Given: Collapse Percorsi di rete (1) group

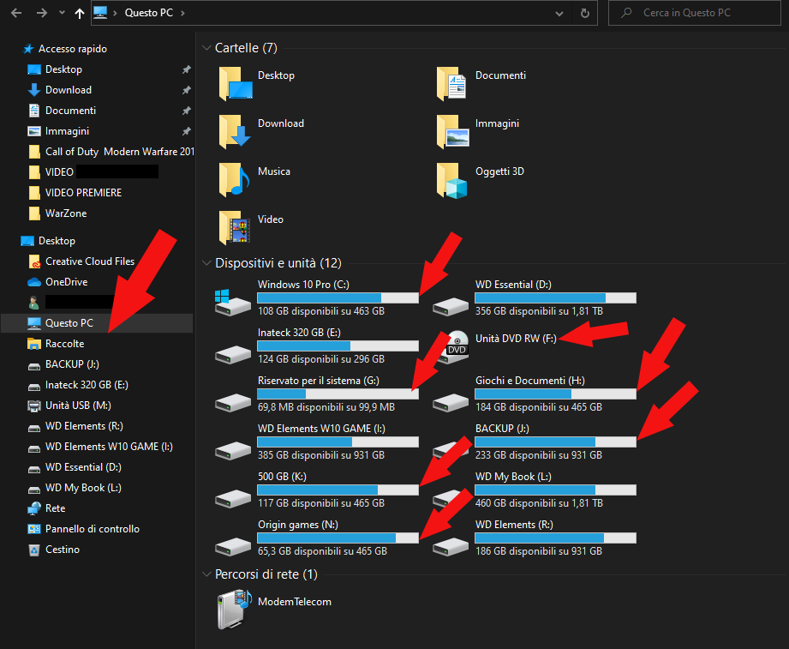Looking at the screenshot, I should (x=206, y=574).
